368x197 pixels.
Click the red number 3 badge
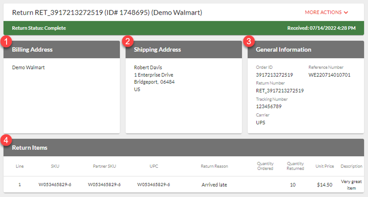coord(248,41)
